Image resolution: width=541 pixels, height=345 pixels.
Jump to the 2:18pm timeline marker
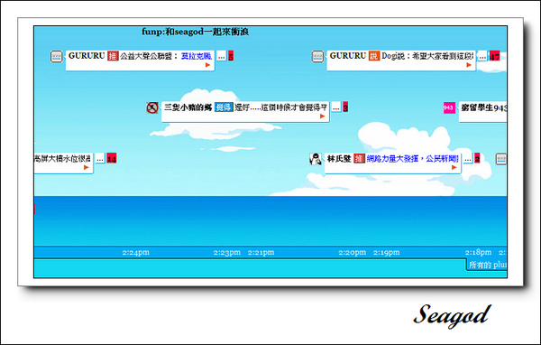478,252
